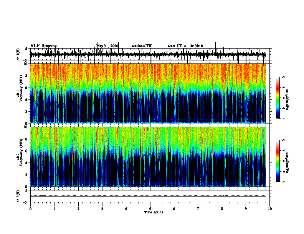Screen dimensions: 304x234
Task: Click the time-axis tick label "0"
Action: click(x=30, y=209)
